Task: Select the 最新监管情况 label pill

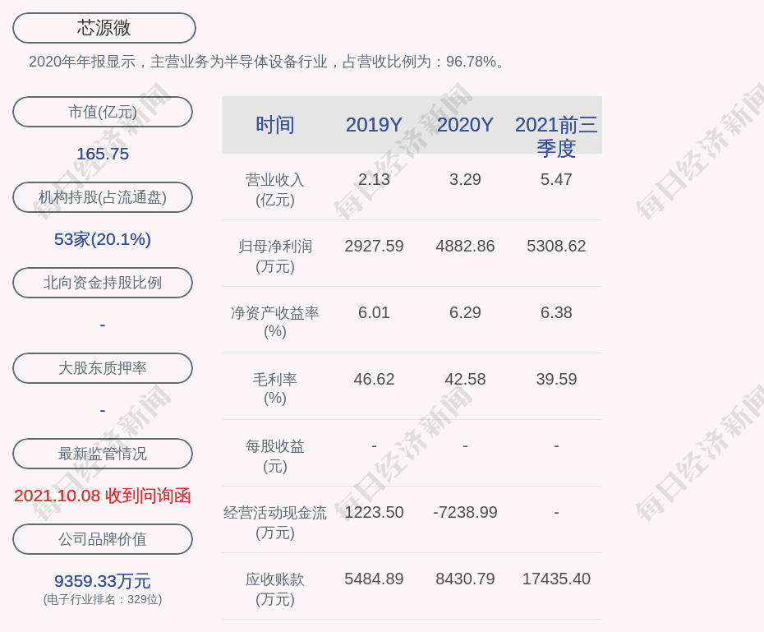Action: pyautogui.click(x=103, y=454)
